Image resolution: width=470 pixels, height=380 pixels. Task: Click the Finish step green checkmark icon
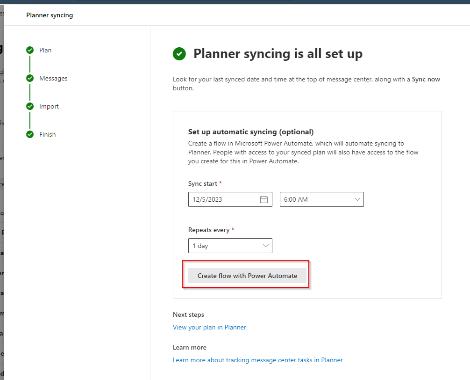pyautogui.click(x=30, y=134)
